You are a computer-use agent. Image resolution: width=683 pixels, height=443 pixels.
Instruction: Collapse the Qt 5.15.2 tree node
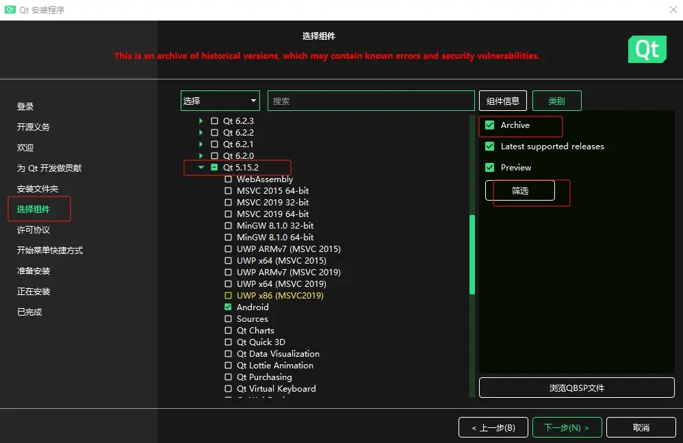[201, 167]
